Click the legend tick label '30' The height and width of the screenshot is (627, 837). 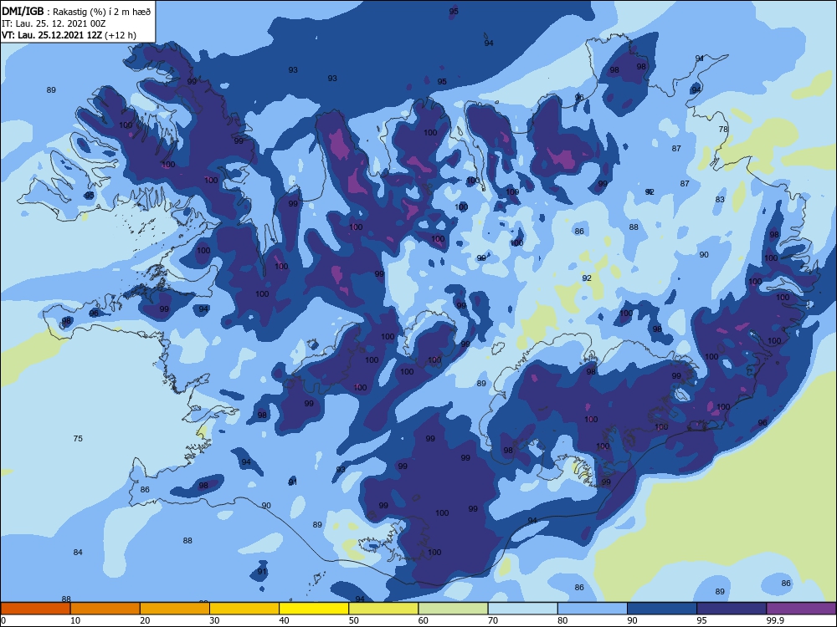[214, 620]
